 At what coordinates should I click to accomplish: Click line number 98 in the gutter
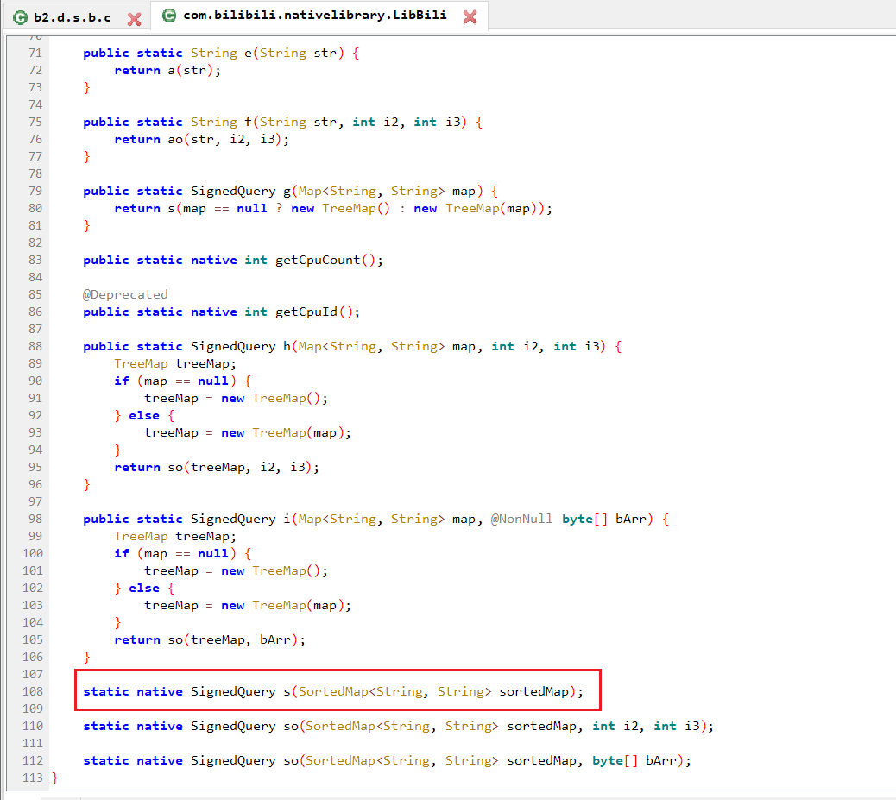(35, 519)
